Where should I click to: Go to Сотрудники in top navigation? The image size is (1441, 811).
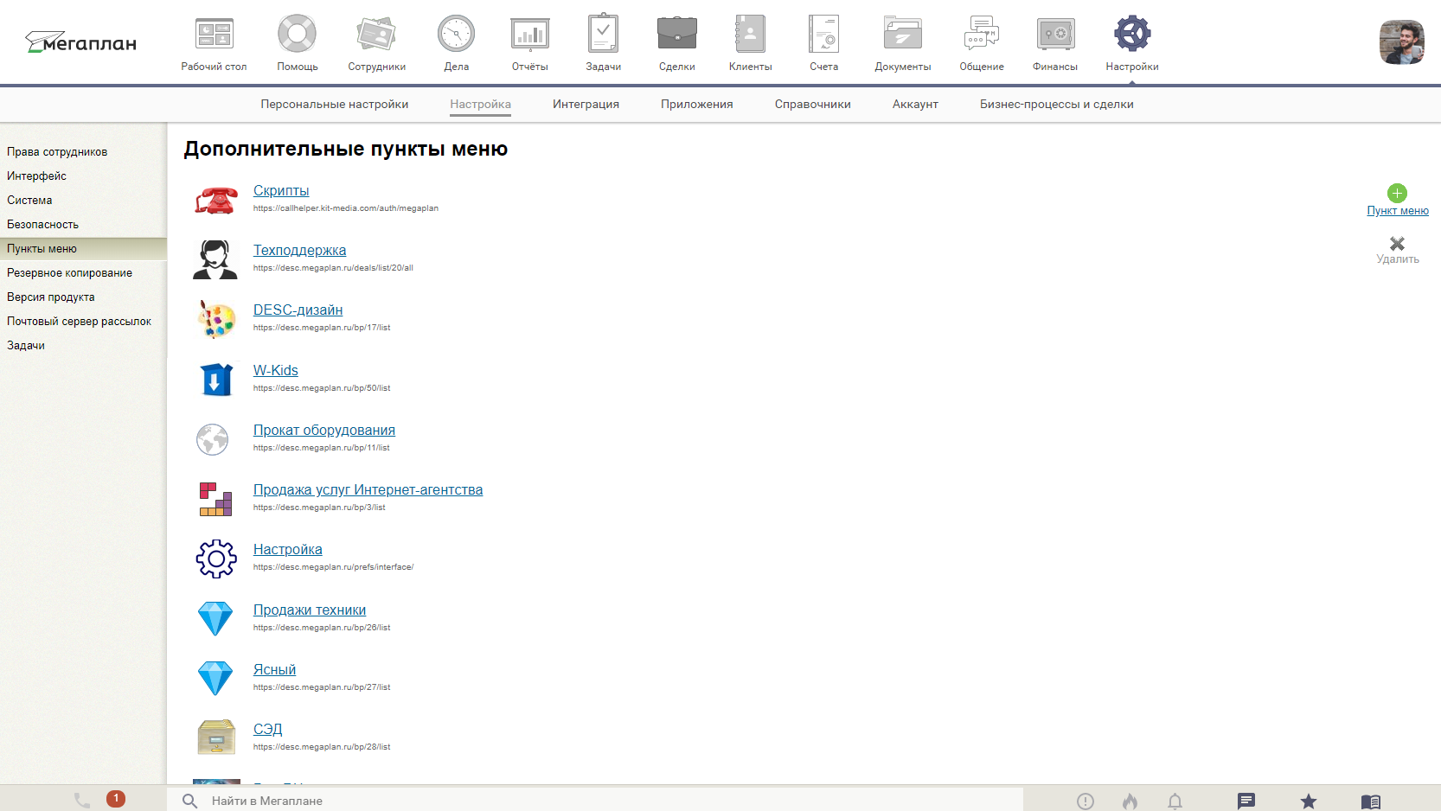click(376, 42)
